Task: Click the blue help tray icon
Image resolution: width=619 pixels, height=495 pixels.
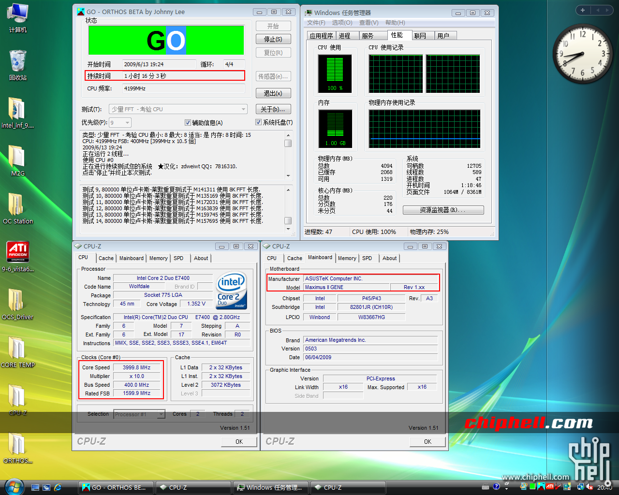Action: coord(496,486)
